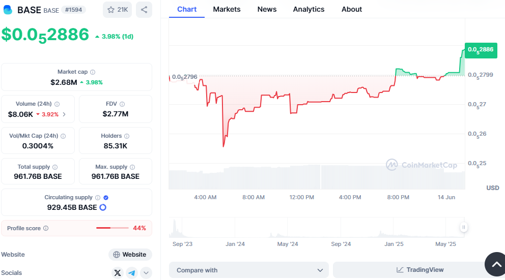The width and height of the screenshot is (505, 280).
Task: Click the info icon next to Holders
Action: [127, 136]
